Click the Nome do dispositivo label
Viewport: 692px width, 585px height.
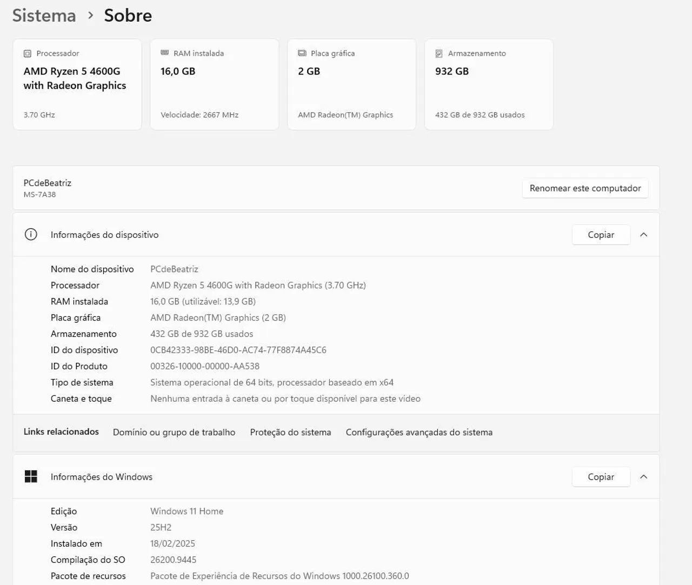[x=92, y=269]
